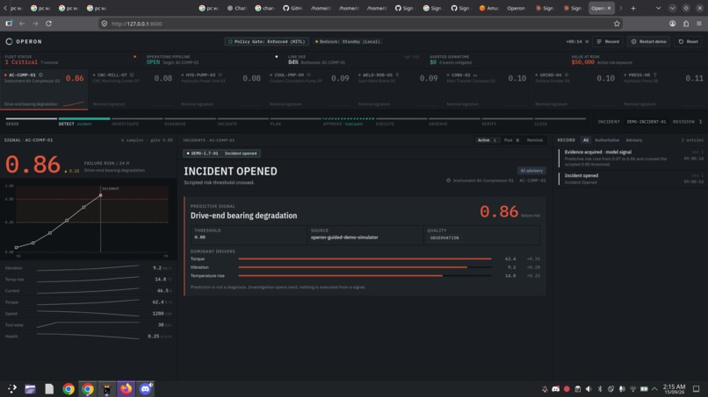Click the EXECUTE pipeline stage

tap(401, 122)
